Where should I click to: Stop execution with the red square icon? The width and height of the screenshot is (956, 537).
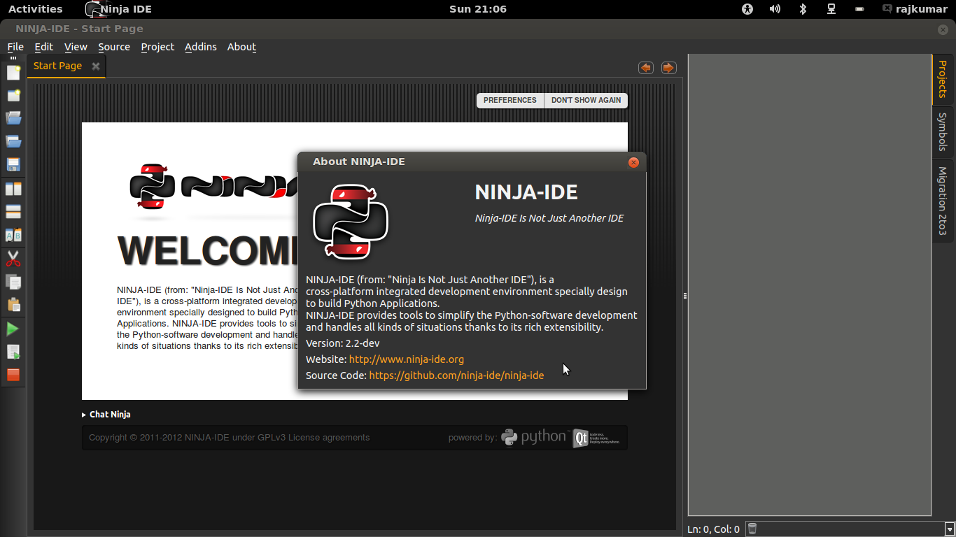click(13, 375)
